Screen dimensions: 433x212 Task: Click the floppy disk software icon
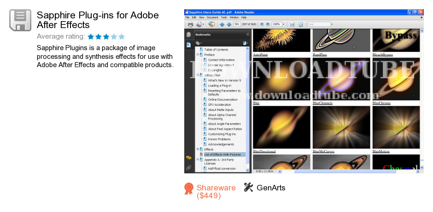20,20
